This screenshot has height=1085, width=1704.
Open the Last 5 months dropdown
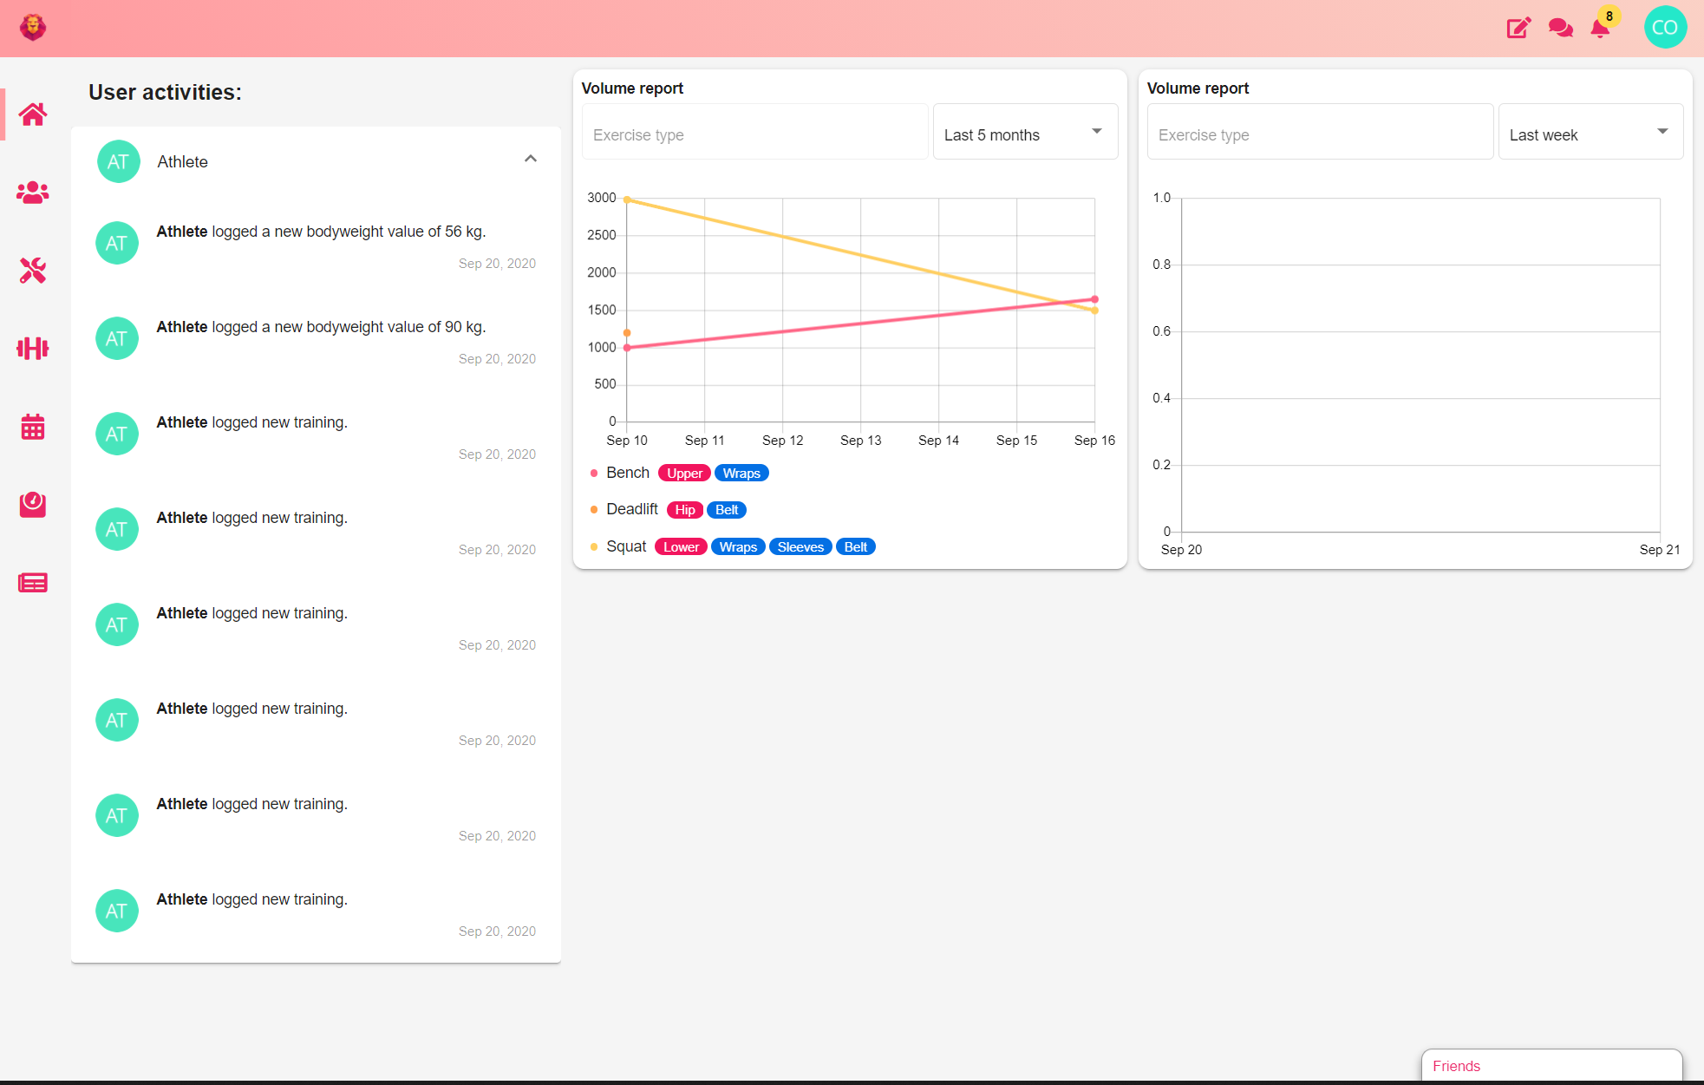pos(1024,133)
